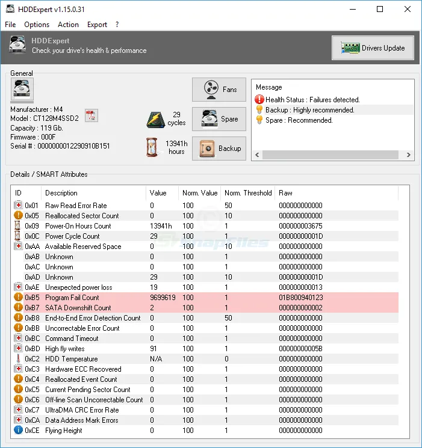Click the message box horizontal scrollbar track
Image resolution: width=422 pixels, height=448 pixels.
tap(330, 155)
